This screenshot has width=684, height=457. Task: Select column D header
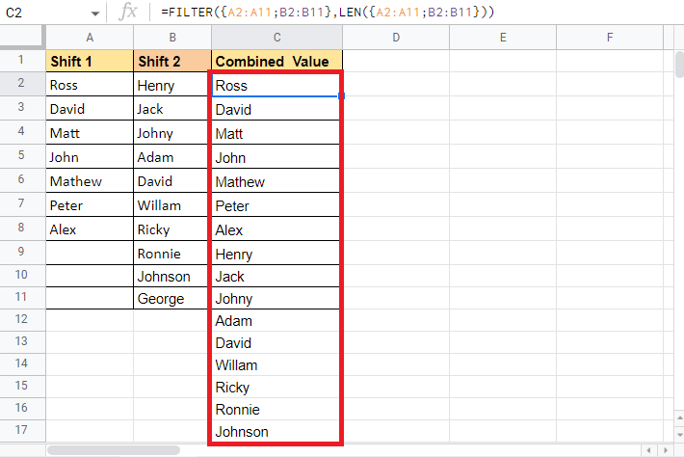[x=396, y=38]
